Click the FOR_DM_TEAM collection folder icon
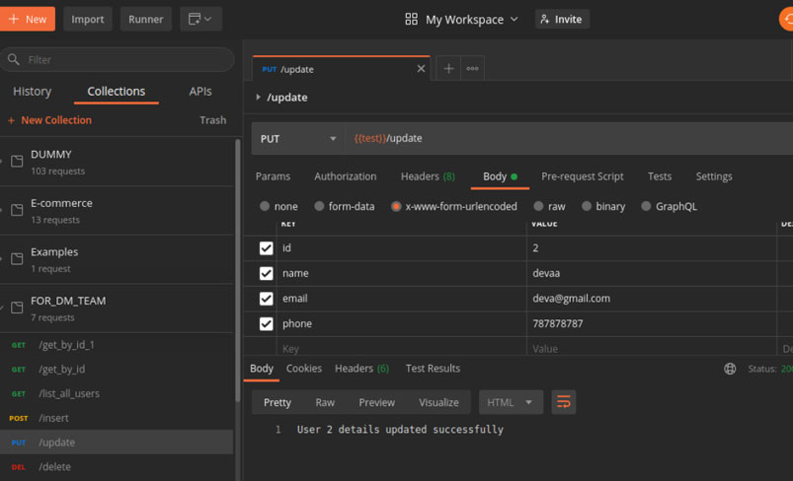 tap(17, 308)
